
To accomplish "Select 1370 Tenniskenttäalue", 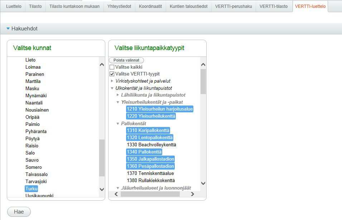I will tap(150, 173).
